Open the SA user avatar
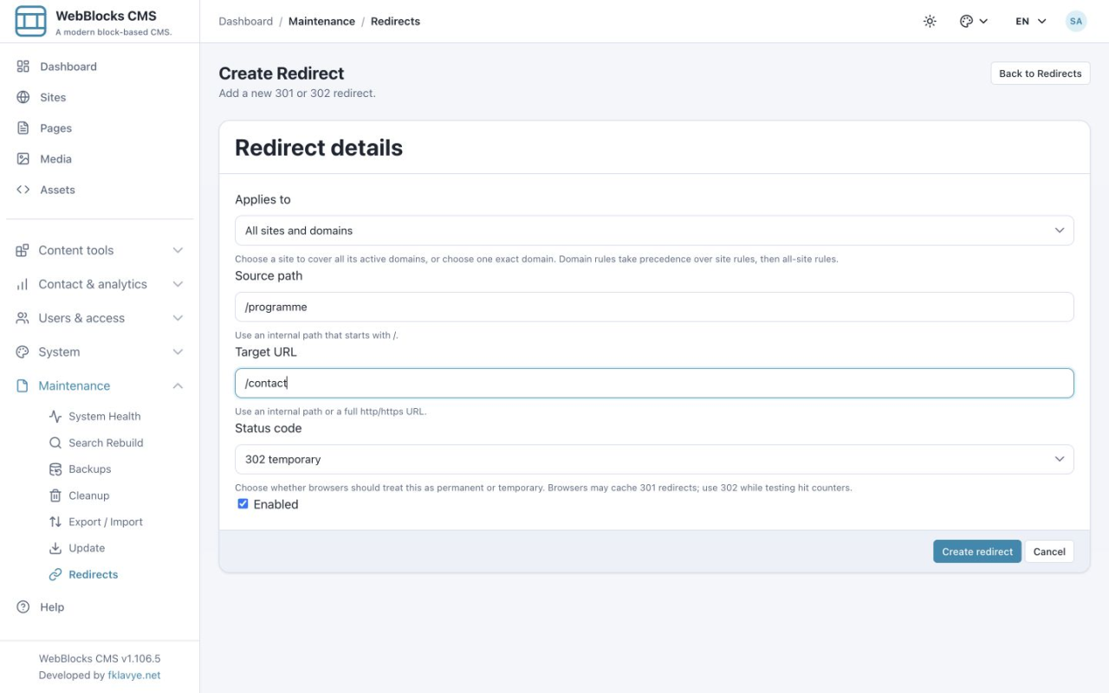 pyautogui.click(x=1076, y=21)
